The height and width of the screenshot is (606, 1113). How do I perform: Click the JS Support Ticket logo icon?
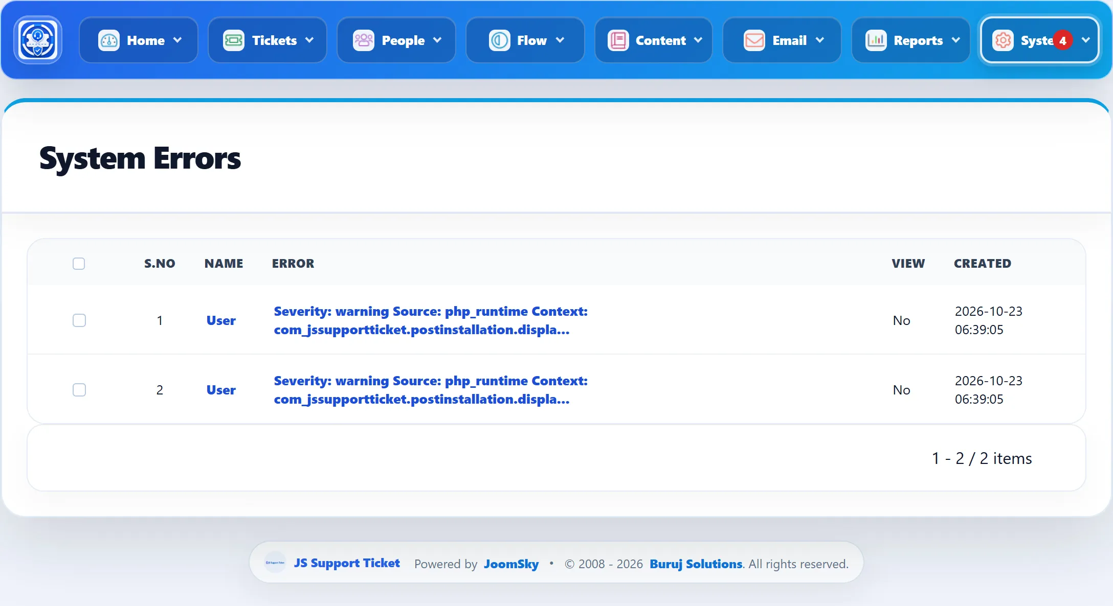pyautogui.click(x=38, y=40)
